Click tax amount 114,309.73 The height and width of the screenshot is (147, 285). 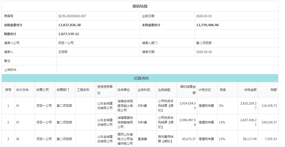coord(269,106)
